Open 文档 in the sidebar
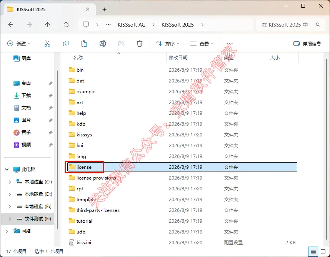Image resolution: width=330 pixels, height=257 pixels. tap(22, 108)
